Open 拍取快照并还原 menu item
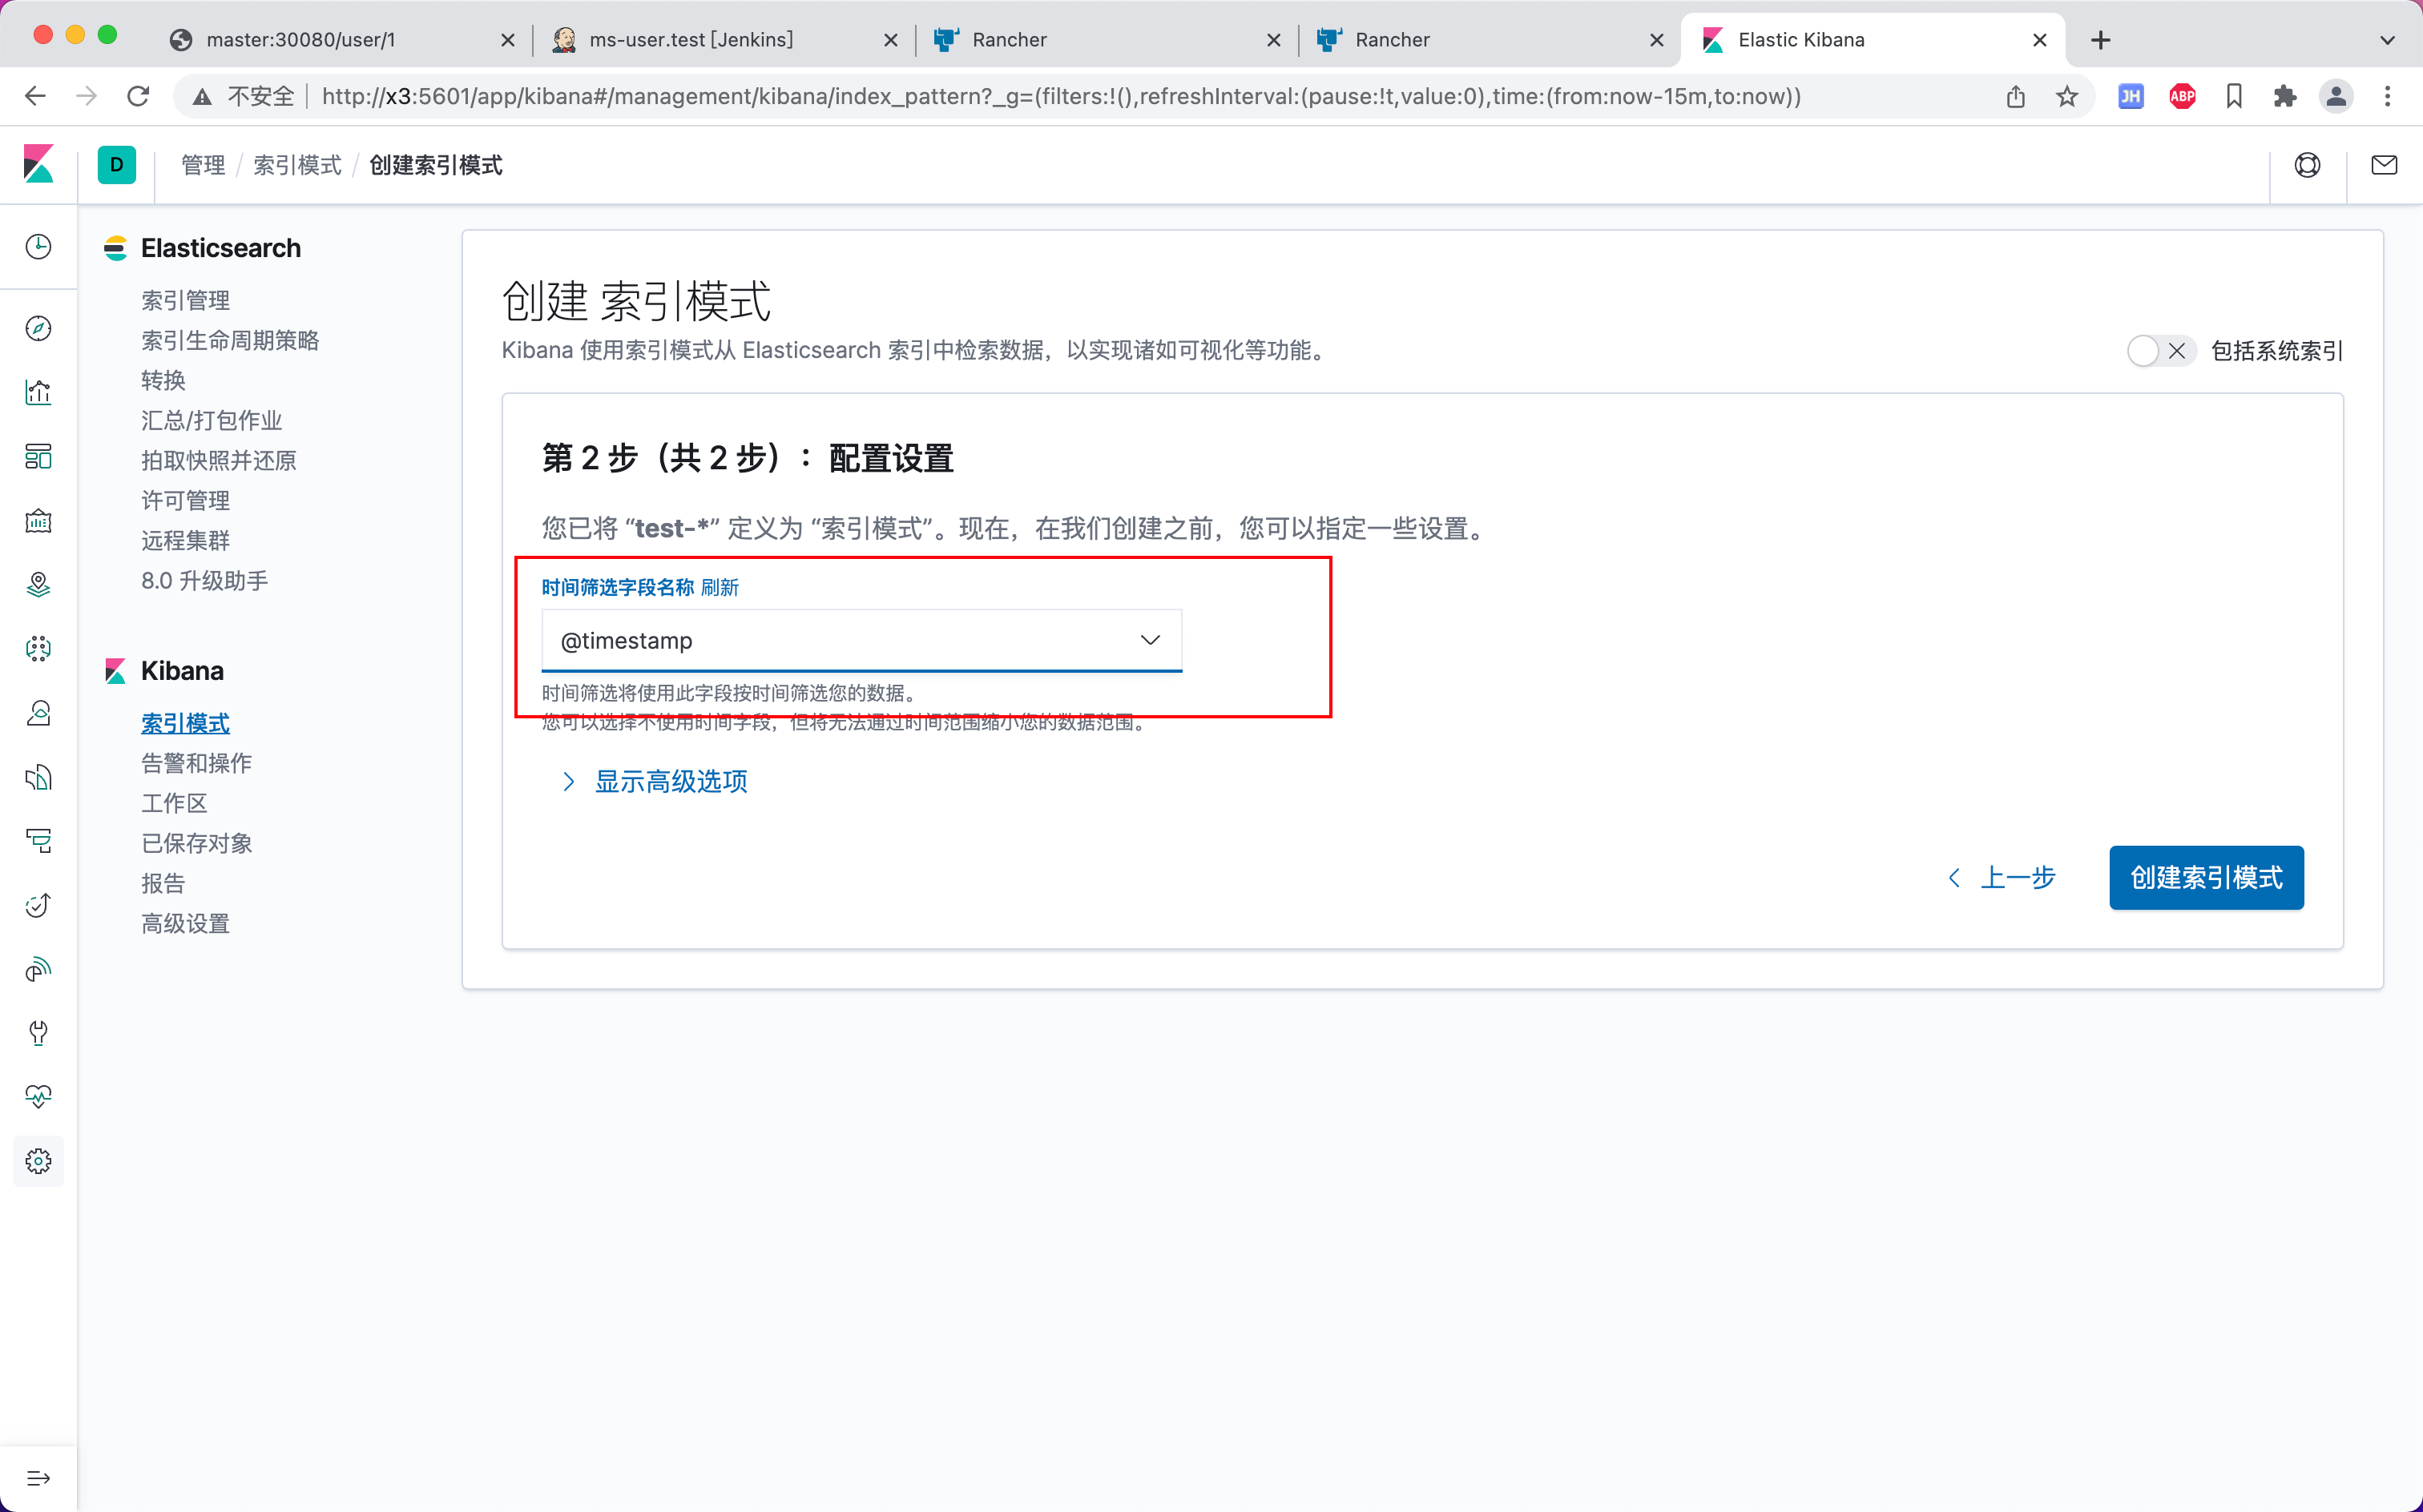This screenshot has width=2423, height=1512. point(219,460)
